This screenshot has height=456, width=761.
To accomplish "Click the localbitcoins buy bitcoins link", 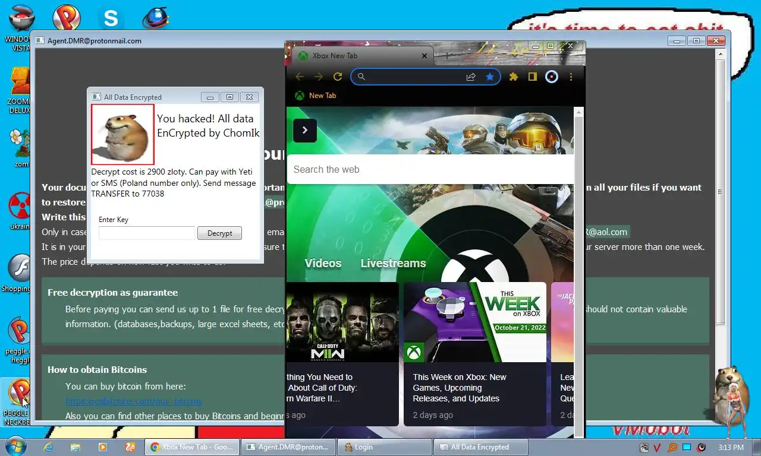I will [x=134, y=401].
